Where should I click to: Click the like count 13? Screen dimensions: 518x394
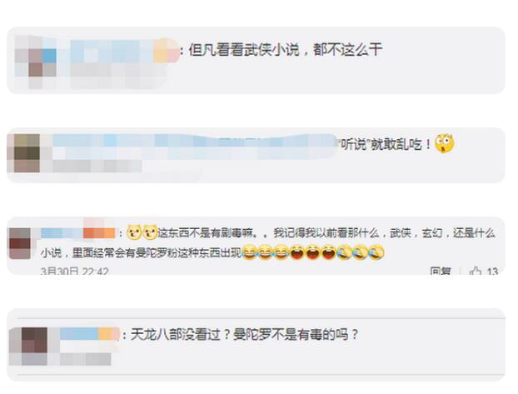[492, 272]
